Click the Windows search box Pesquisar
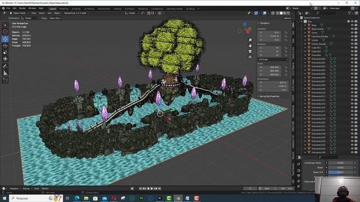 pyautogui.click(x=36, y=198)
